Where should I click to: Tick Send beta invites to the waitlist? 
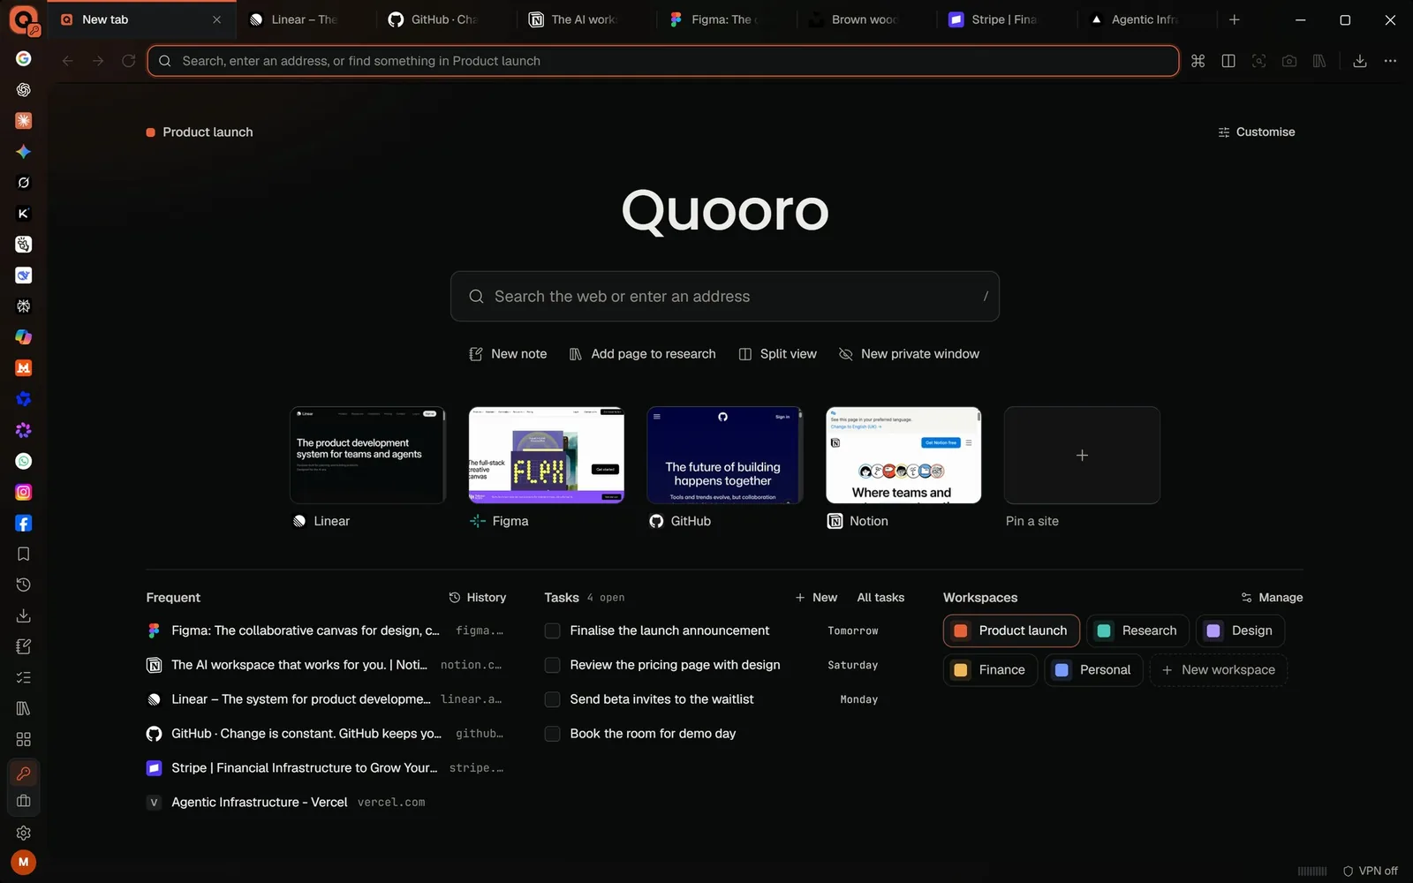pos(553,699)
